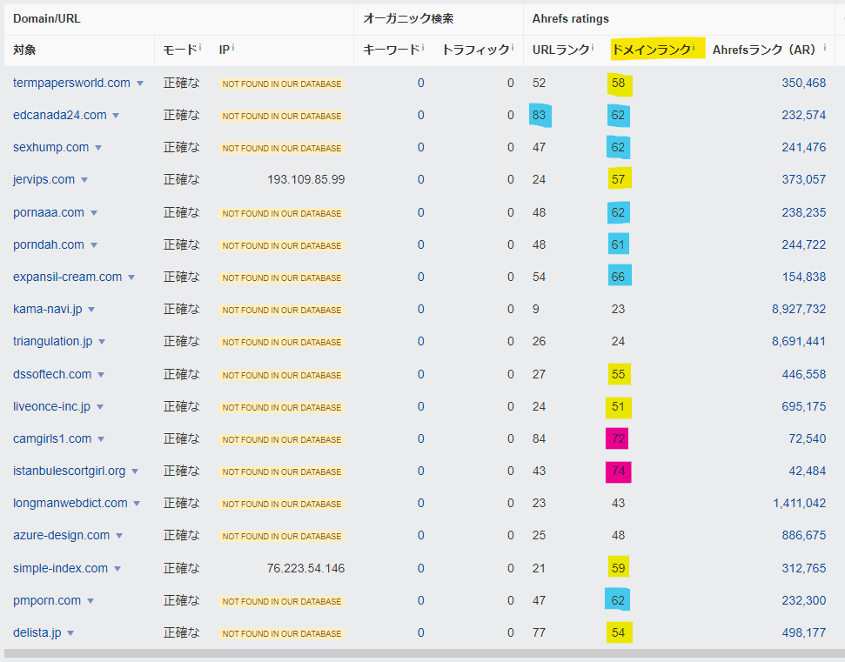Click IP address 193.109.85.99

305,179
